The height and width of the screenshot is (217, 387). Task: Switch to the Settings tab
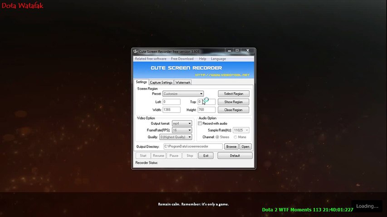141,82
